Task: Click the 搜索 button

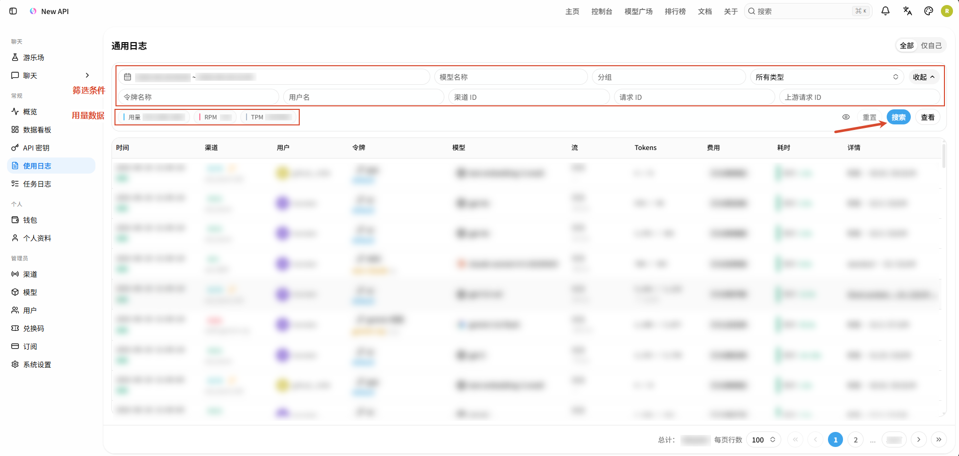Action: [899, 117]
